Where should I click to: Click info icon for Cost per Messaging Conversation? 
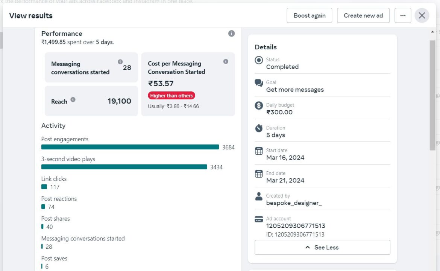pos(226,61)
